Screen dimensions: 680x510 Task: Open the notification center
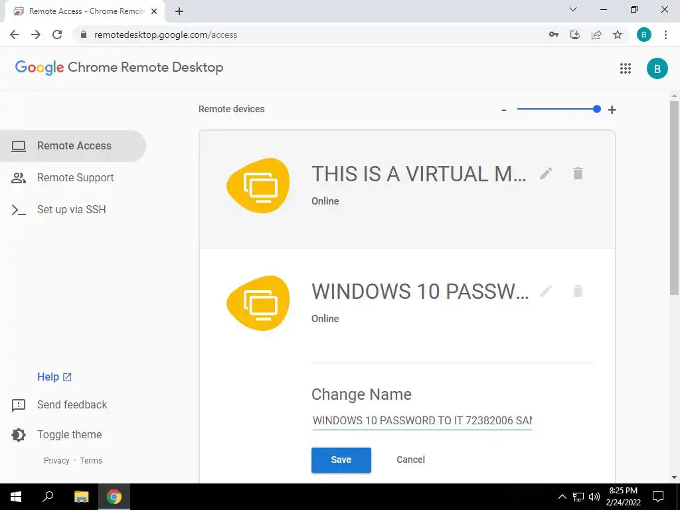[x=658, y=497]
